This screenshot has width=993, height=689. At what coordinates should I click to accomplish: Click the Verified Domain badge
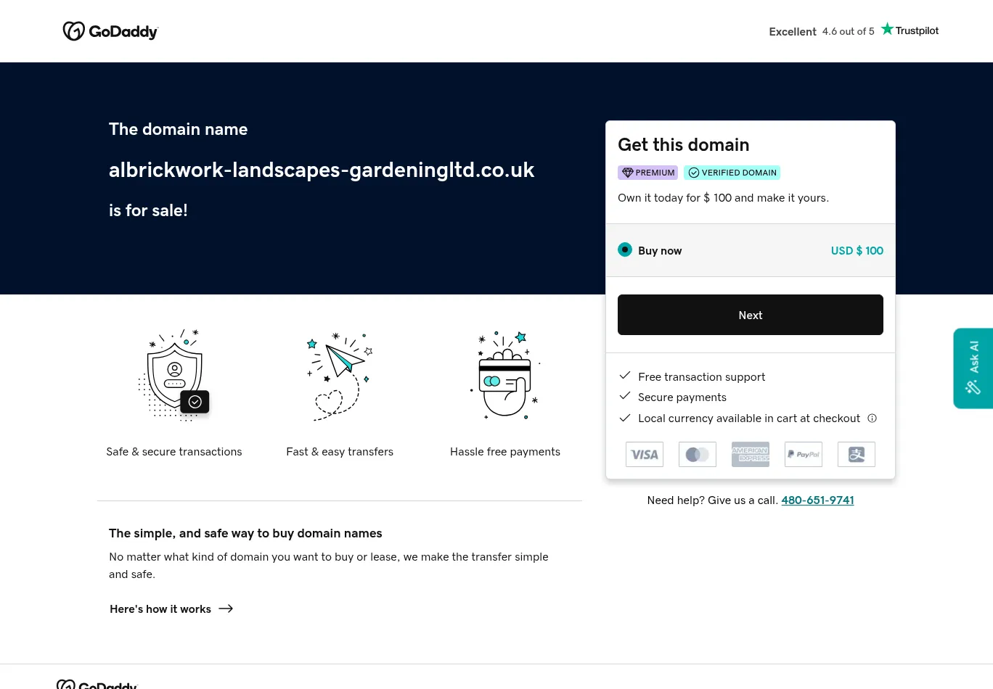[x=732, y=173]
